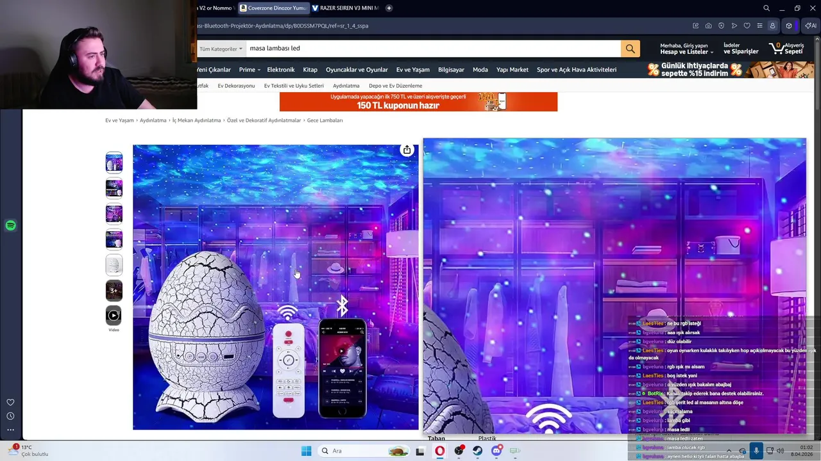Open the extensions cube icon
This screenshot has width=821, height=461.
pyautogui.click(x=789, y=26)
